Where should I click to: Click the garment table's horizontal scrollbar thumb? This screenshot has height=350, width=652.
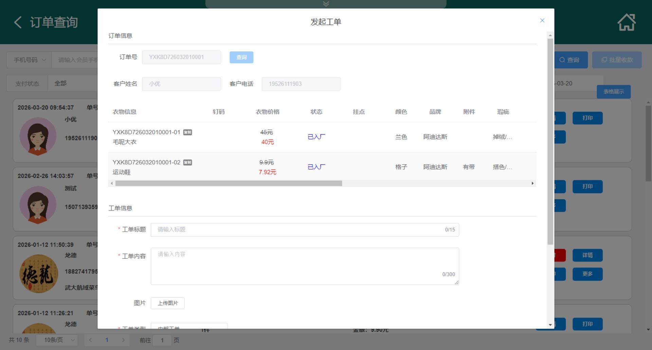(x=228, y=183)
